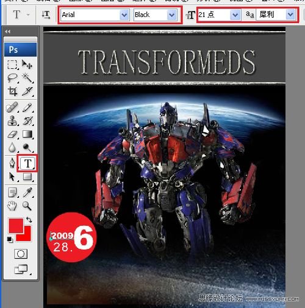Select the Lasso tool
The height and width of the screenshot is (308, 305).
(x=12, y=78)
